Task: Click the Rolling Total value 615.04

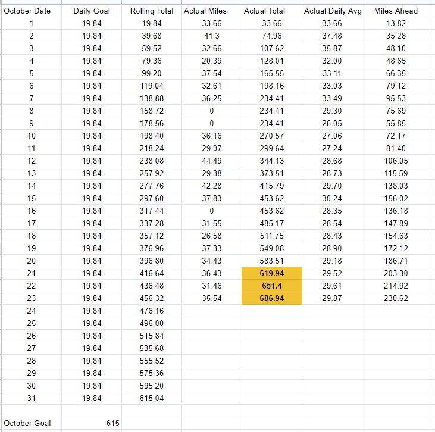Action: pos(152,398)
